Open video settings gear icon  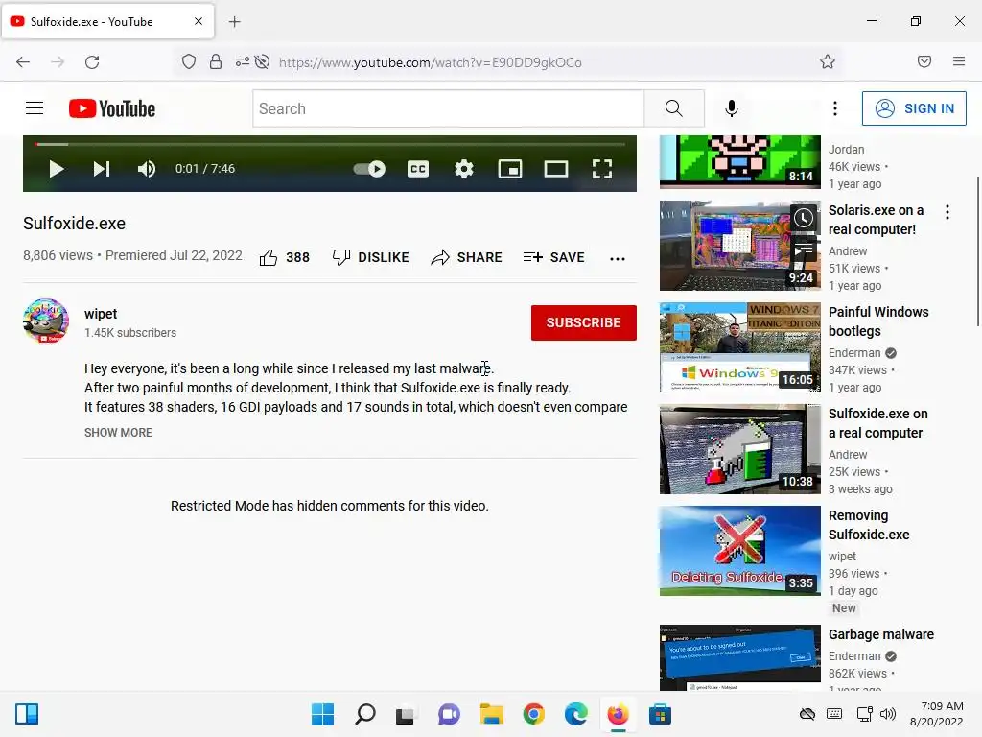tap(464, 169)
